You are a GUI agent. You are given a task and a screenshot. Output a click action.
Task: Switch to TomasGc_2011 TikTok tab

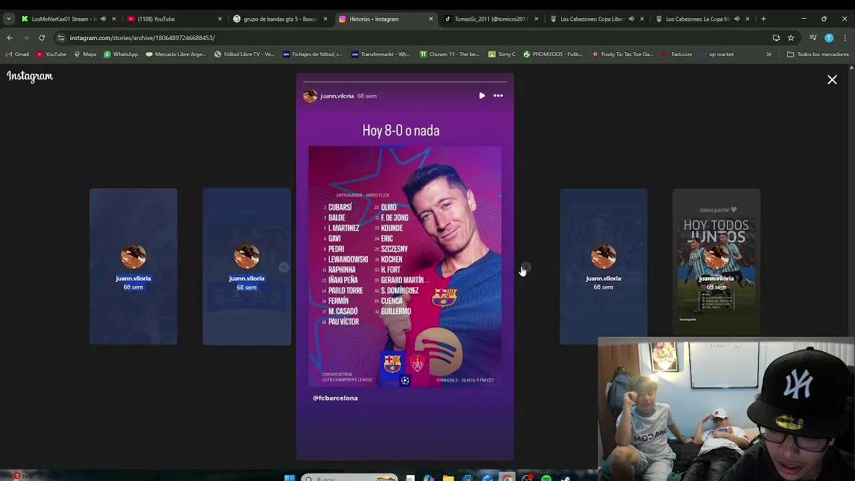(x=490, y=19)
